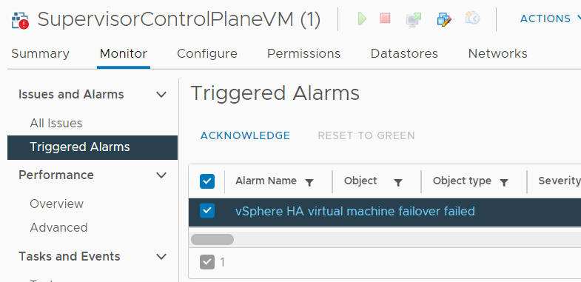The image size is (581, 282).
Task: Toggle the select-all checkbox in table header
Action: click(x=207, y=181)
